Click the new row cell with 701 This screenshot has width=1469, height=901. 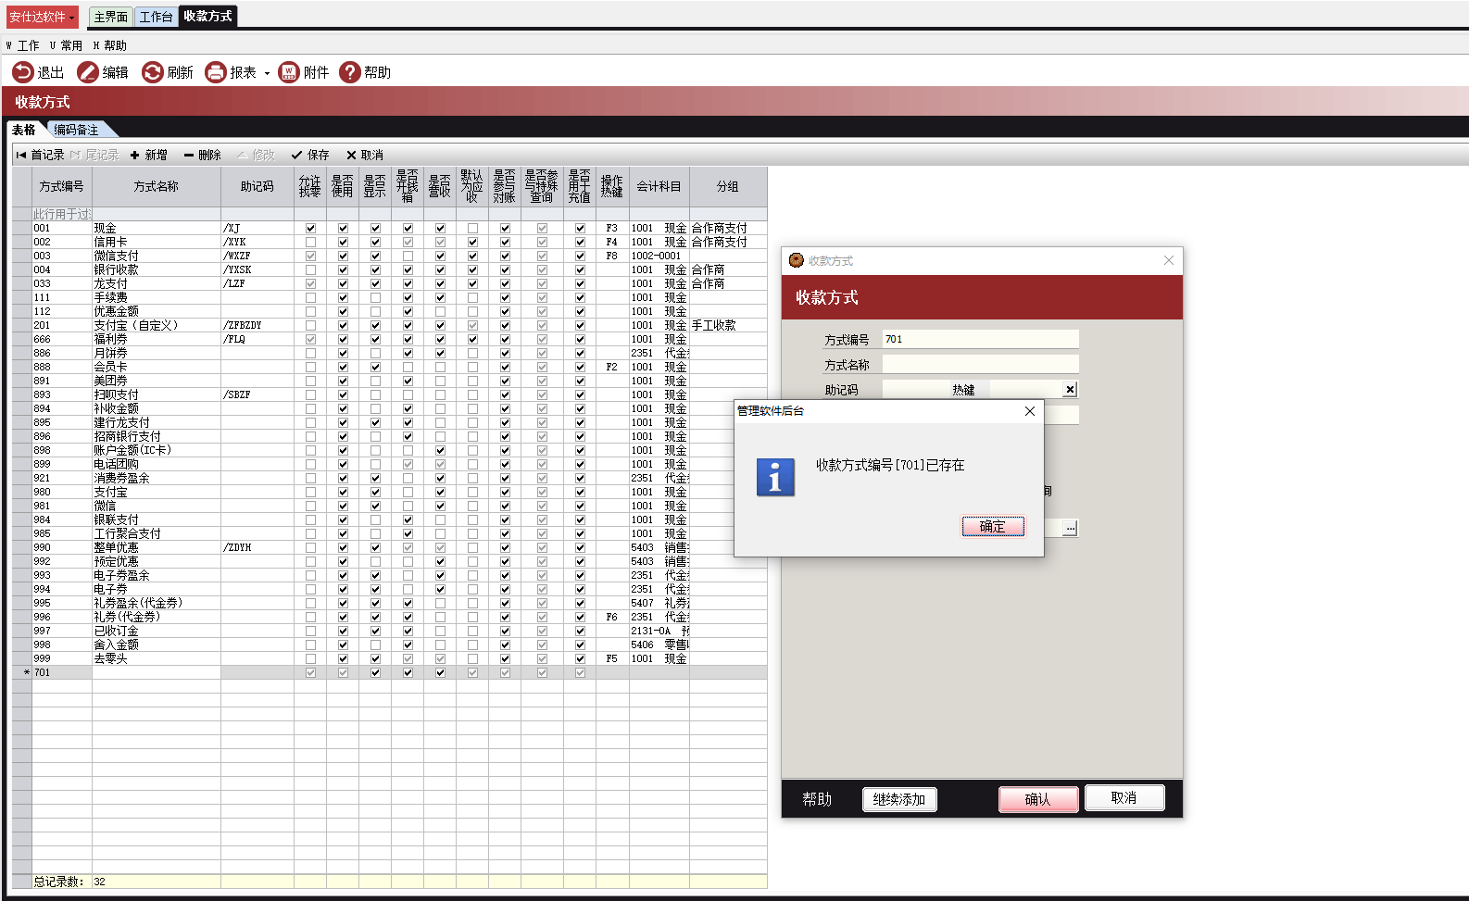click(x=62, y=672)
